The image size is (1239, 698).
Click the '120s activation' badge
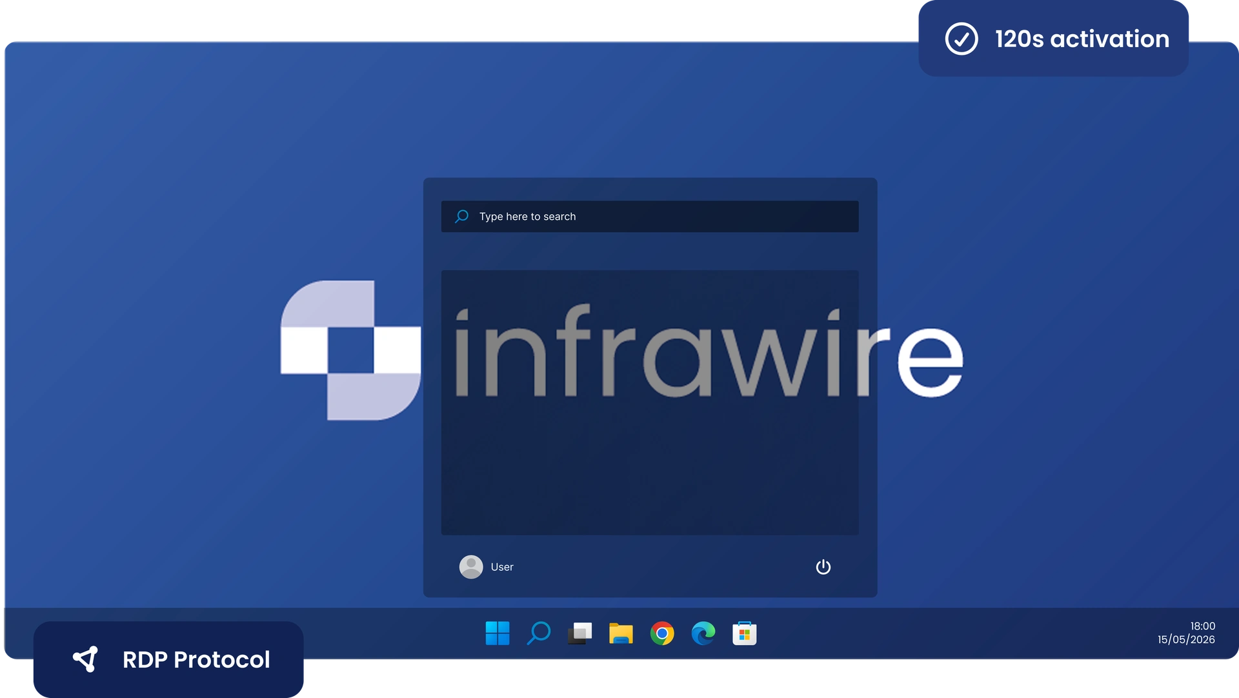pyautogui.click(x=1054, y=39)
